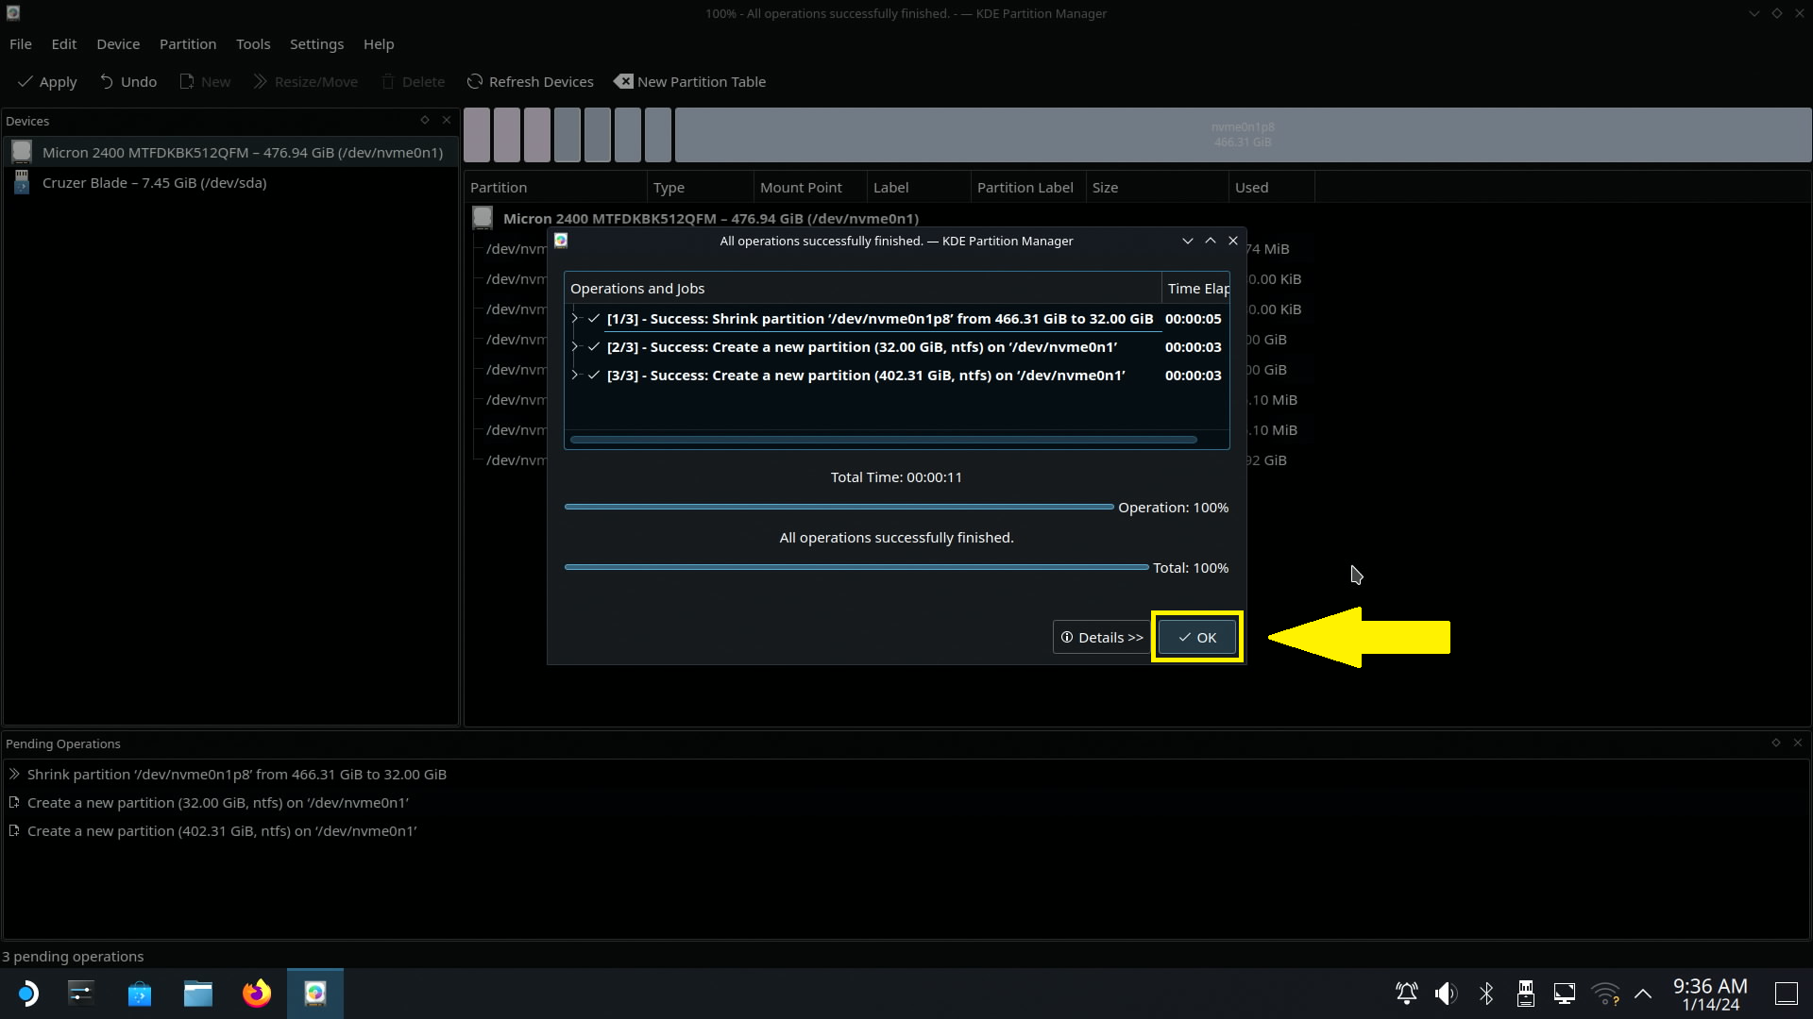Show hidden system tray icons

[1643, 994]
